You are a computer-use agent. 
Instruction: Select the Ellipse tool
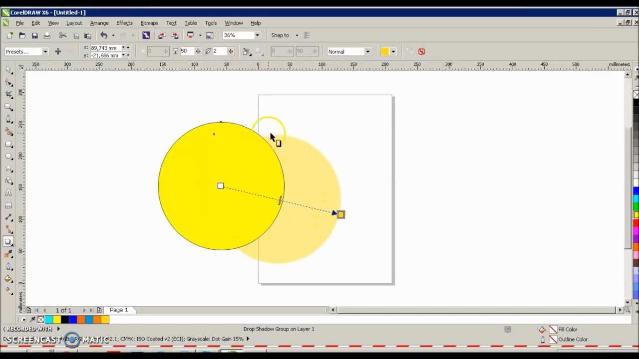(8, 156)
